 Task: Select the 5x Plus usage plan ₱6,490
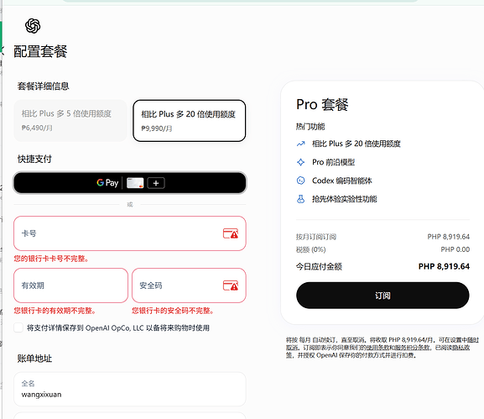click(70, 121)
